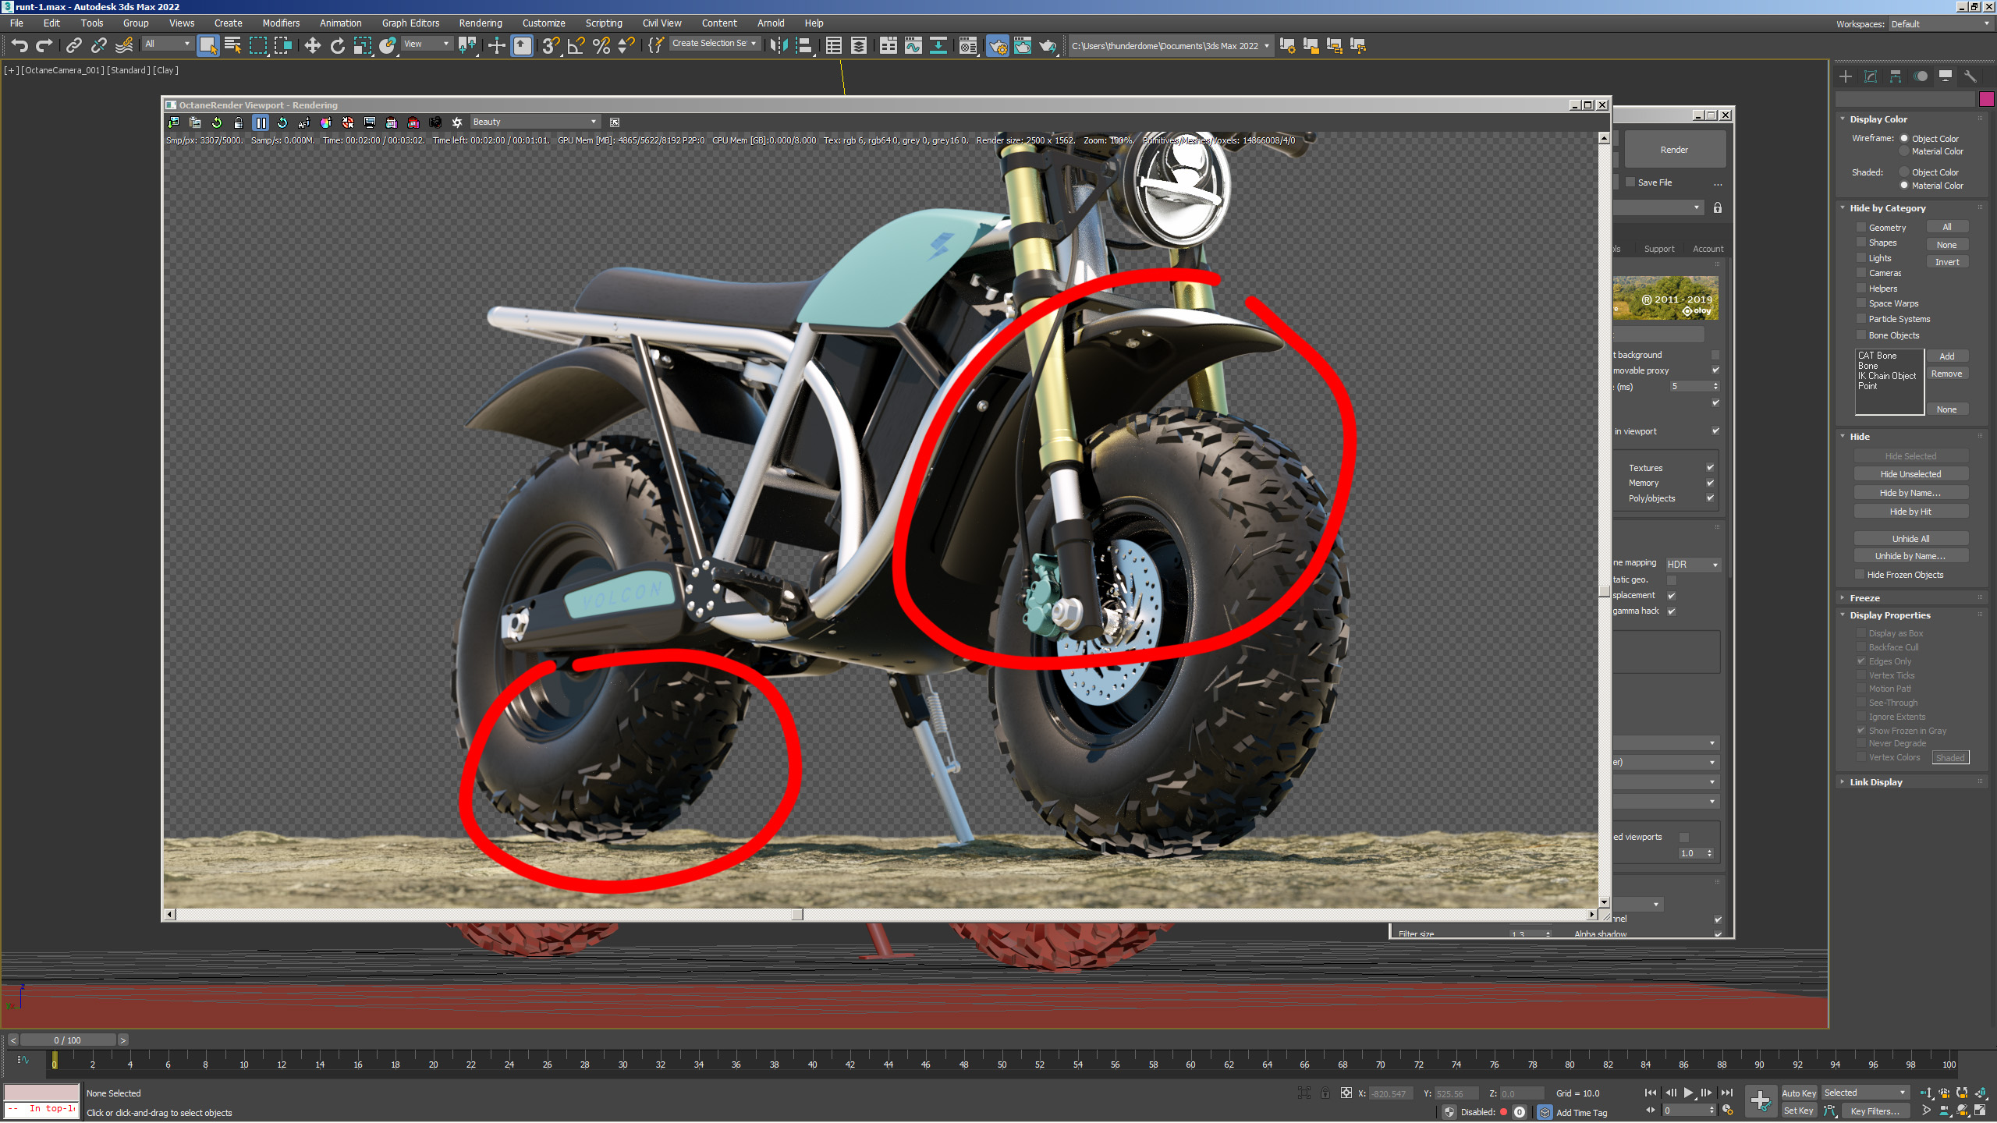Image resolution: width=1997 pixels, height=1123 pixels.
Task: Expand the Freeze rollout
Action: tap(1864, 598)
